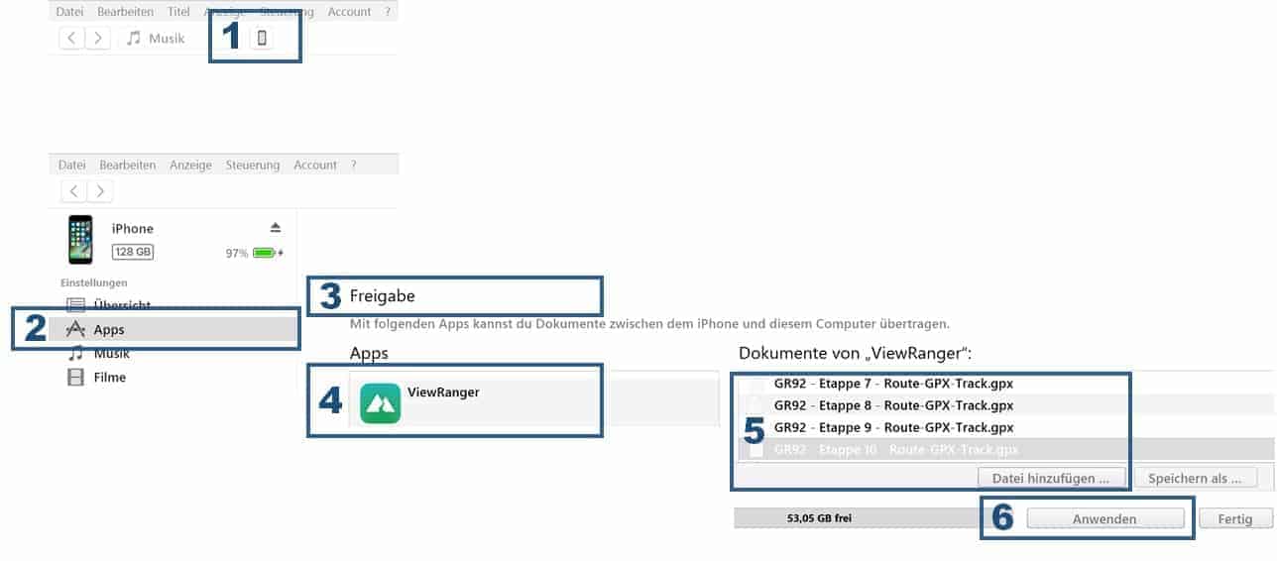The height and width of the screenshot is (561, 1277).
Task: Click the back arrow in lower window
Action: (74, 191)
